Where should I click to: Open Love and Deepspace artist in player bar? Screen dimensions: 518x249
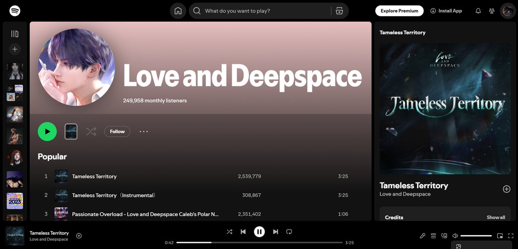49,239
